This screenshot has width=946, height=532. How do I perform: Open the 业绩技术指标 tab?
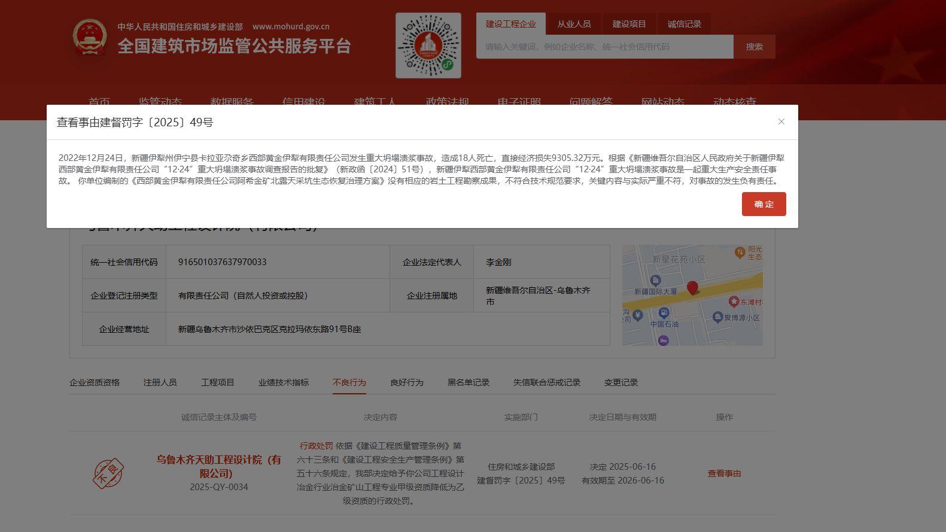click(x=284, y=382)
